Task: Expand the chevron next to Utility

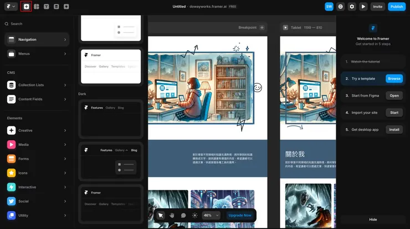Action: (65, 215)
